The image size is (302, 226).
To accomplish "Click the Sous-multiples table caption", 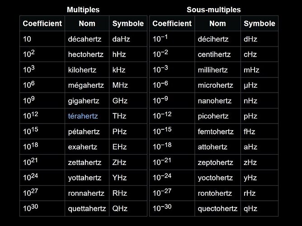I will click(x=213, y=9).
